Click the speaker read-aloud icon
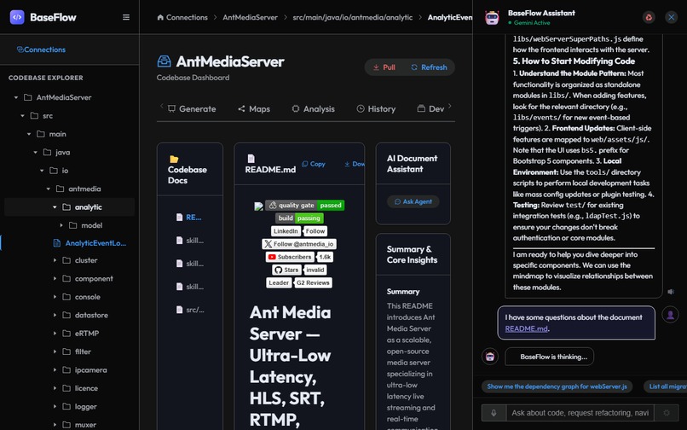Screen dimensions: 687x430 (671, 292)
